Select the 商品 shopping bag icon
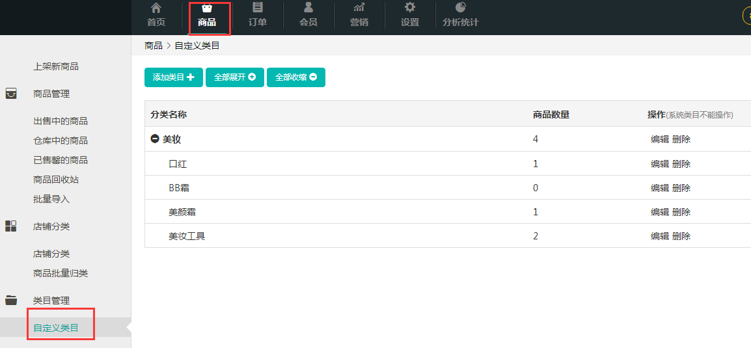This screenshot has width=751, height=348. [207, 9]
